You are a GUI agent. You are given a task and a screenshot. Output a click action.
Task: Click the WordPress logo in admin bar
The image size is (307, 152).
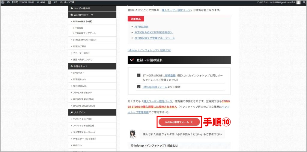[x=3, y=2]
